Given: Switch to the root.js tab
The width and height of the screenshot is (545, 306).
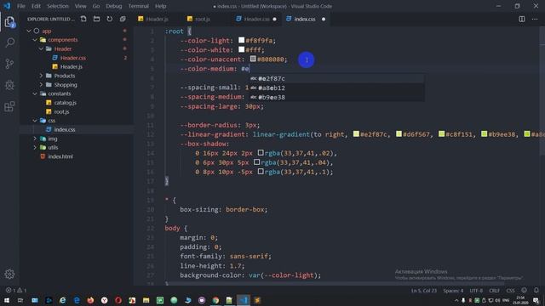Looking at the screenshot, I should point(203,19).
